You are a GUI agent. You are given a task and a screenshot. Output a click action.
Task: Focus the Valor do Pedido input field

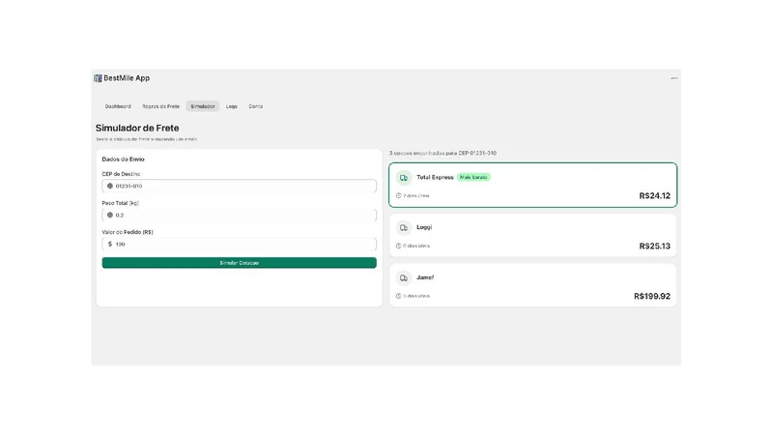coord(239,245)
